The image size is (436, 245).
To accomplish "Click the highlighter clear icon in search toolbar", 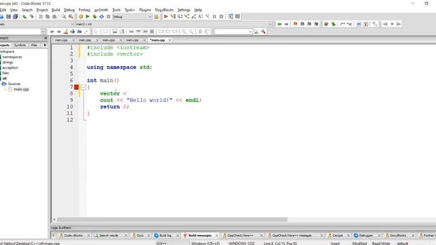I will coord(65,32).
